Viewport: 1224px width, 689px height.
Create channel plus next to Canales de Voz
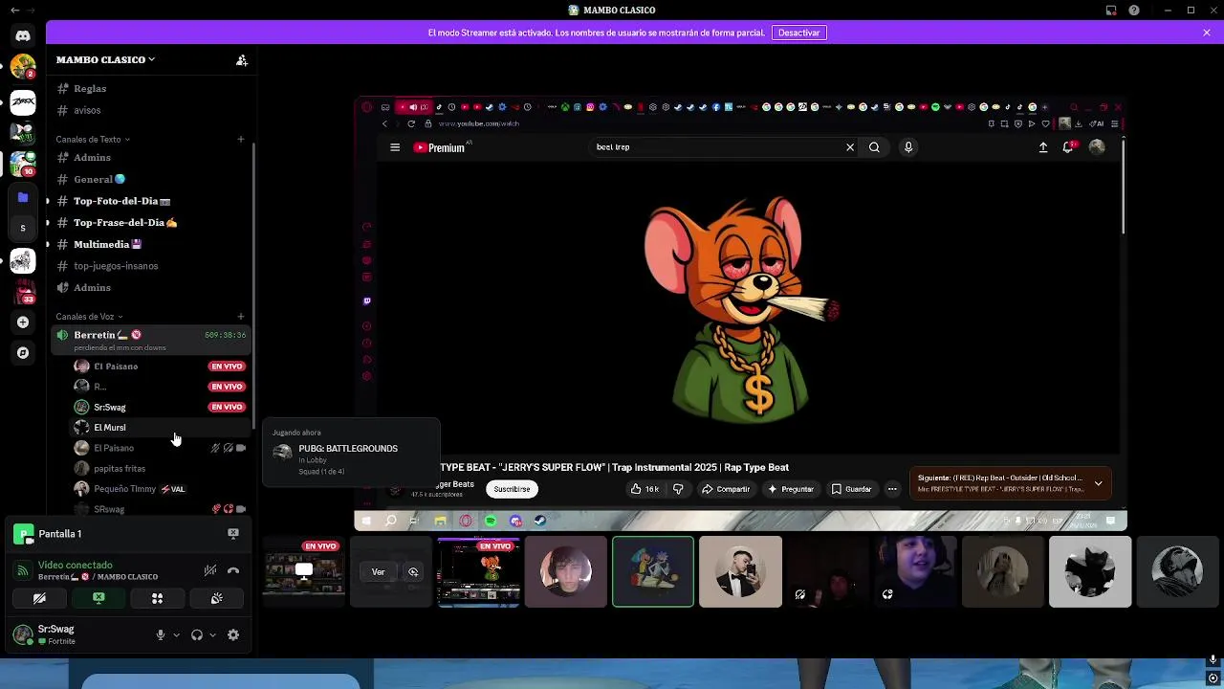point(241,316)
